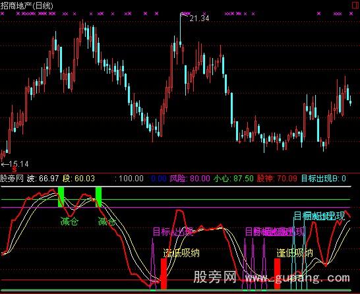
Task: Click the 15.14 low price label
Action: [x=19, y=164]
